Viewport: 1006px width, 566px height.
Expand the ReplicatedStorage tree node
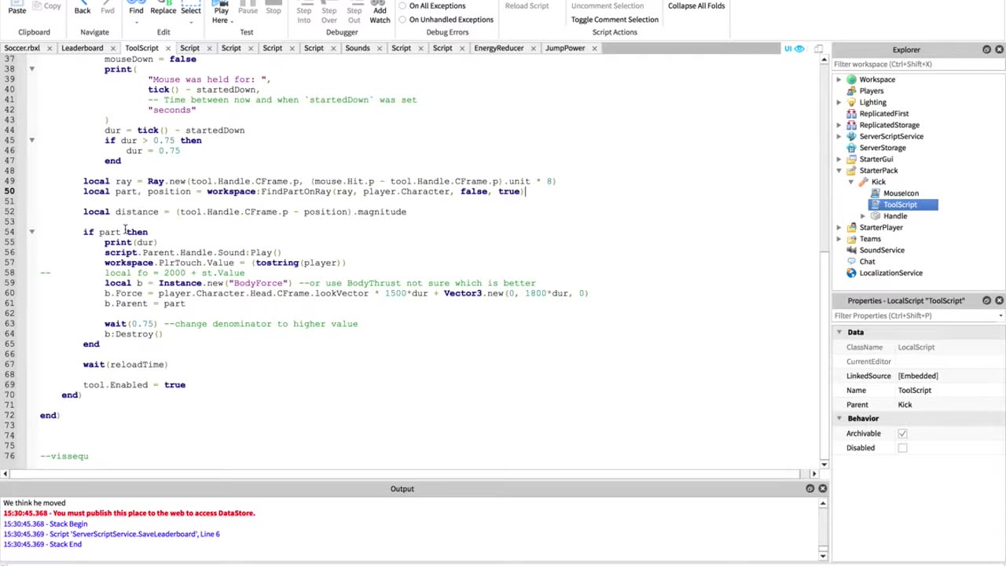(x=839, y=125)
